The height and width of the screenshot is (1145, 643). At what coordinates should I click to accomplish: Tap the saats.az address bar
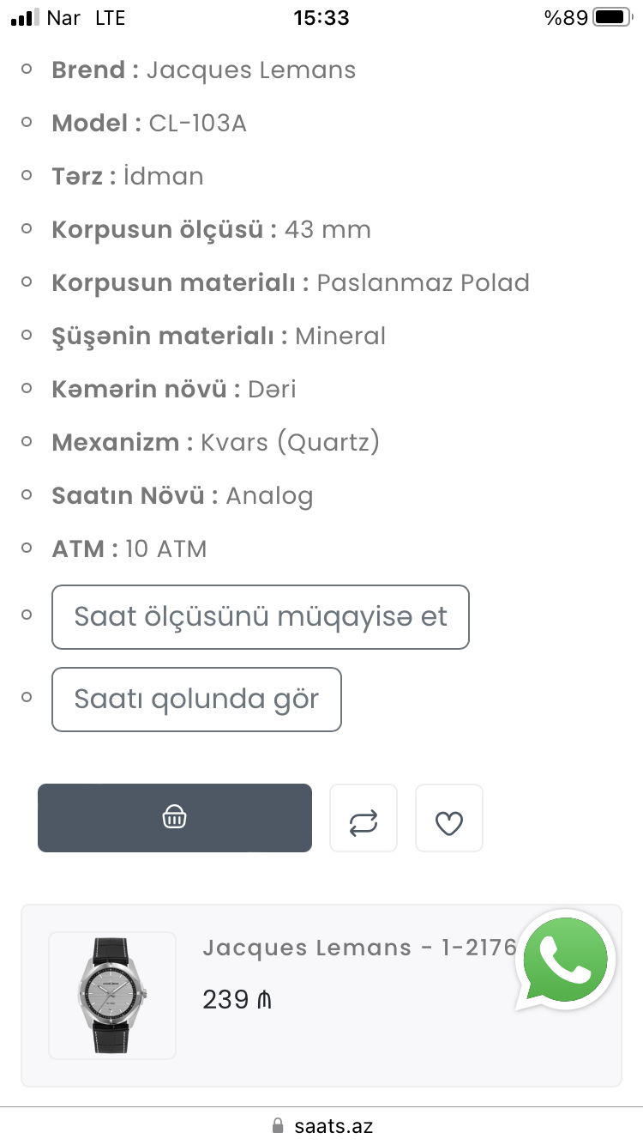(333, 1126)
